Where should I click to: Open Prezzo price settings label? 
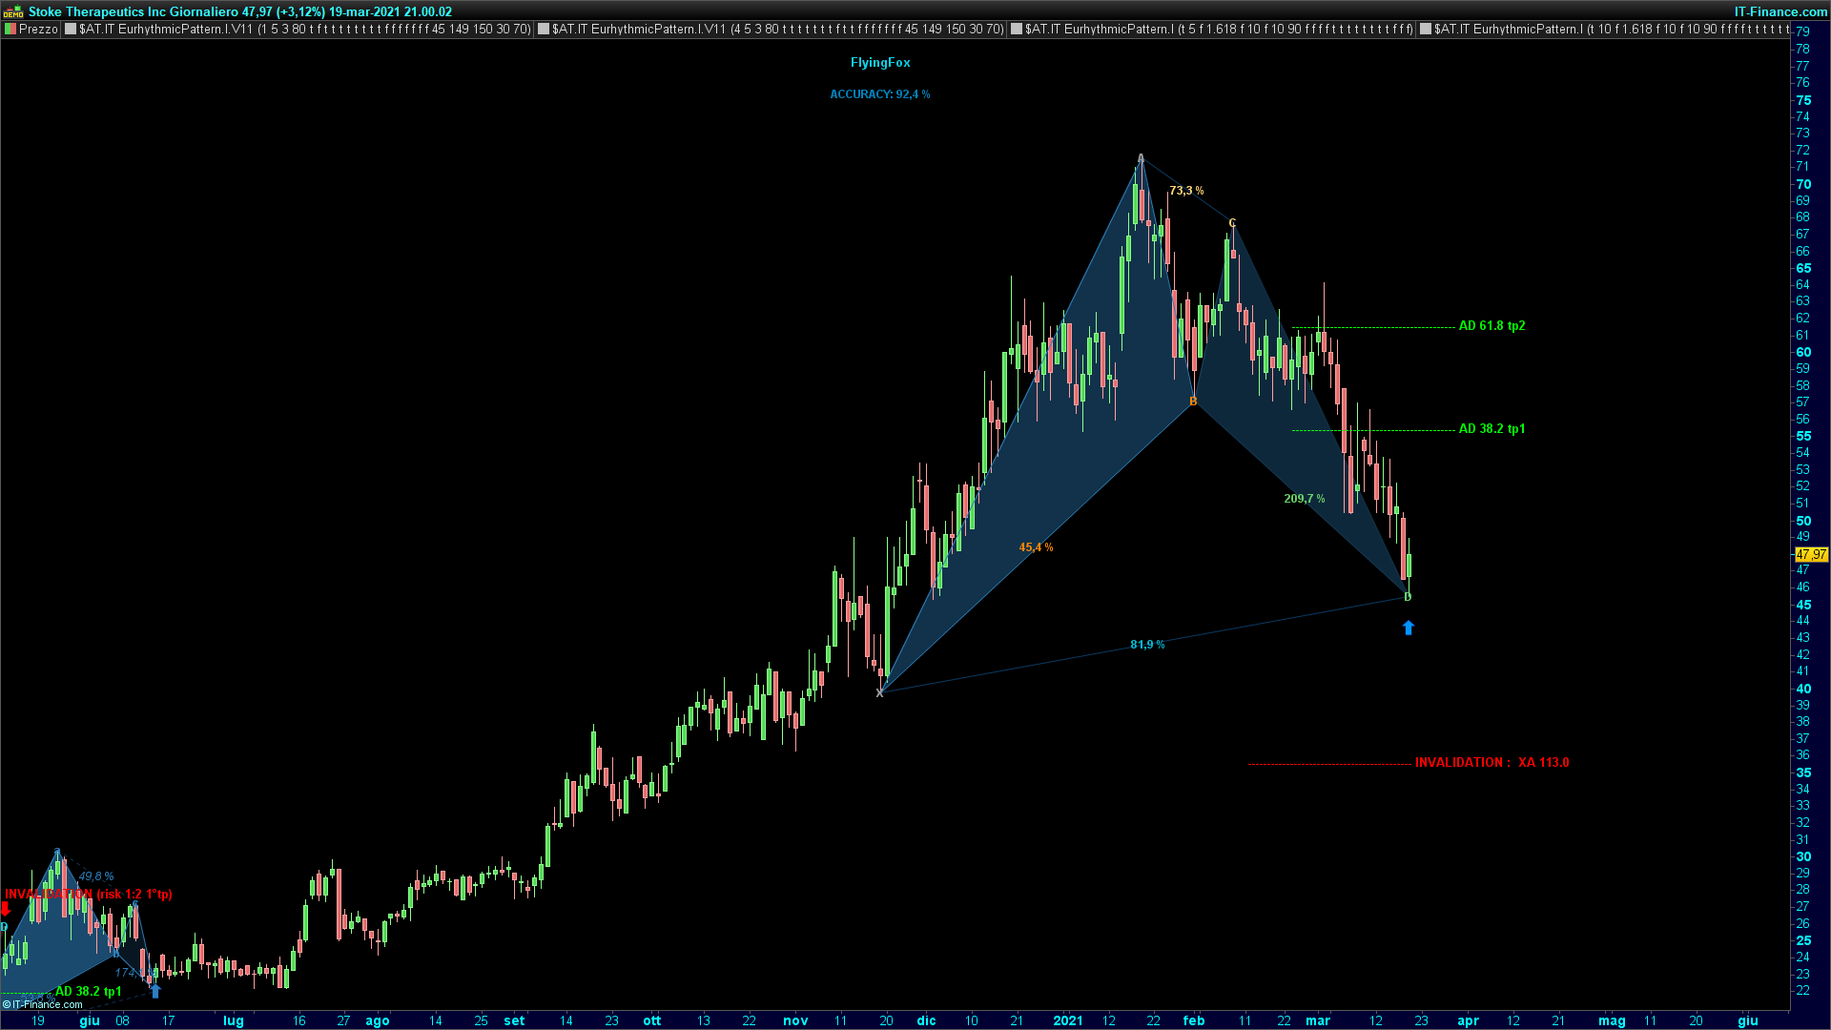pyautogui.click(x=38, y=30)
